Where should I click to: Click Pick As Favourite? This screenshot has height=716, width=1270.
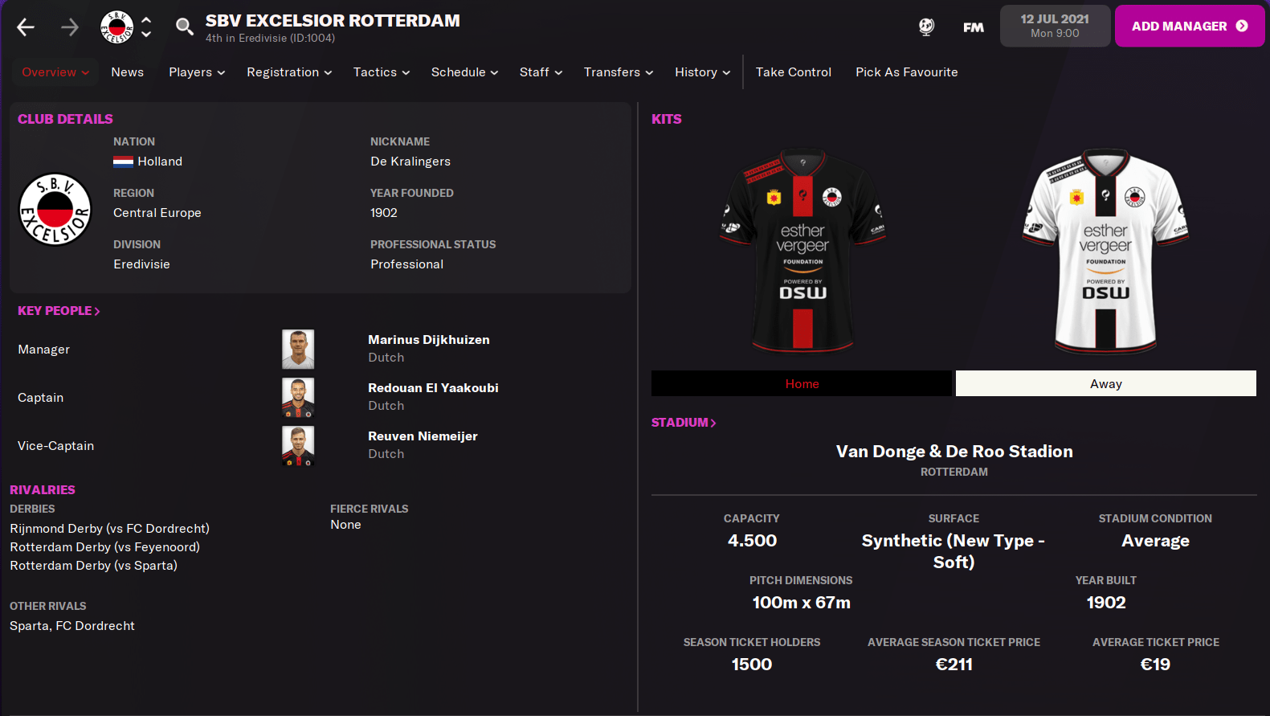[907, 72]
